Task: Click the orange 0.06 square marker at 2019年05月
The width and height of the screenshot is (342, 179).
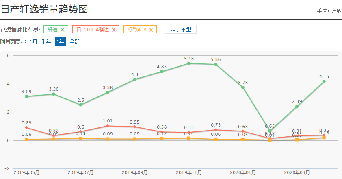Action: click(26, 140)
